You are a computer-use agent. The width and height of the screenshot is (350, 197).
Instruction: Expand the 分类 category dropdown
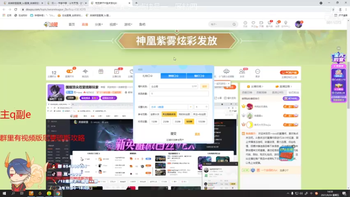coord(98,25)
